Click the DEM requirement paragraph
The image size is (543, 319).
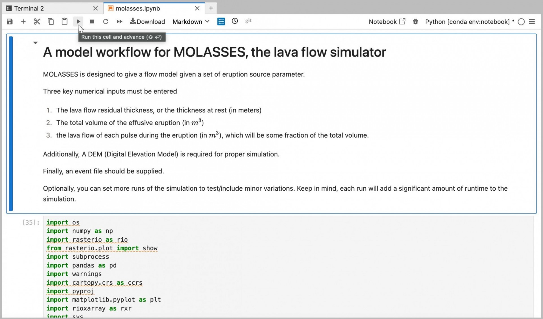[x=161, y=154]
